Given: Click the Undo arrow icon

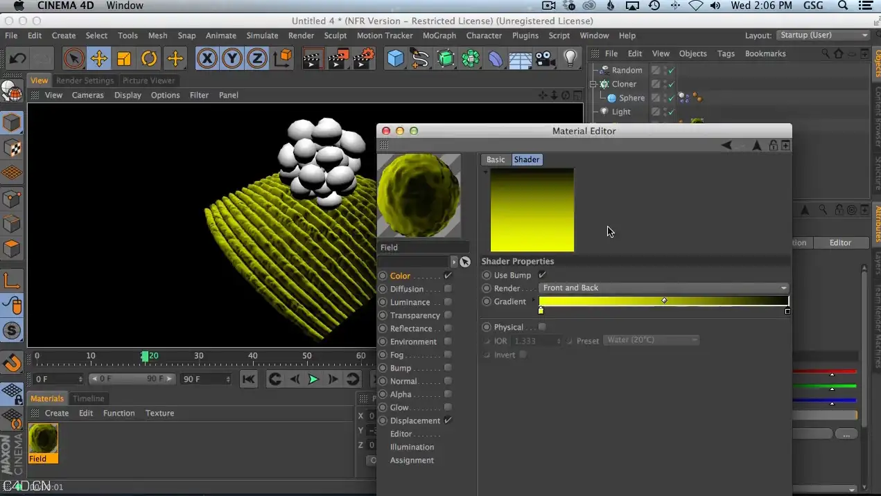Looking at the screenshot, I should point(18,59).
